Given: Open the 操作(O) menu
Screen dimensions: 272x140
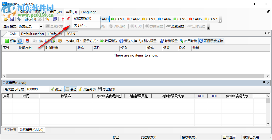Looking at the screenshot, I should [x=25, y=12].
